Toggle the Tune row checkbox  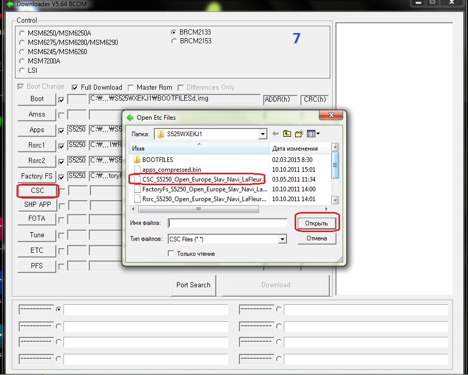[61, 236]
